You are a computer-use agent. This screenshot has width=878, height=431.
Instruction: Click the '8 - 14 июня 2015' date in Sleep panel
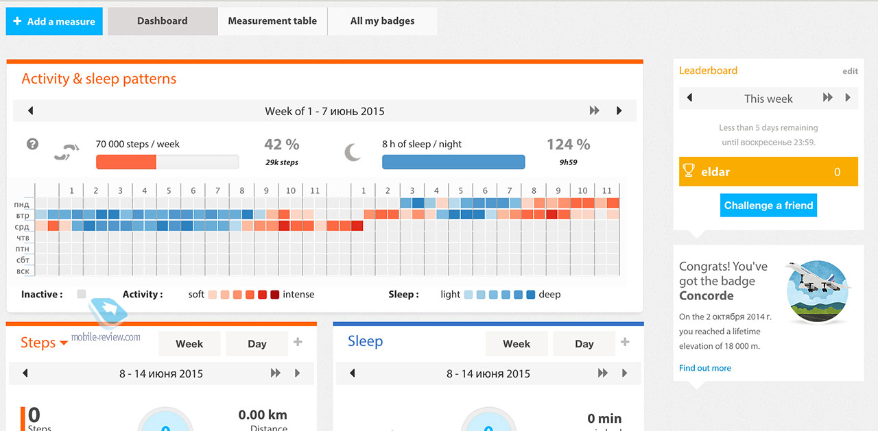[x=488, y=373]
